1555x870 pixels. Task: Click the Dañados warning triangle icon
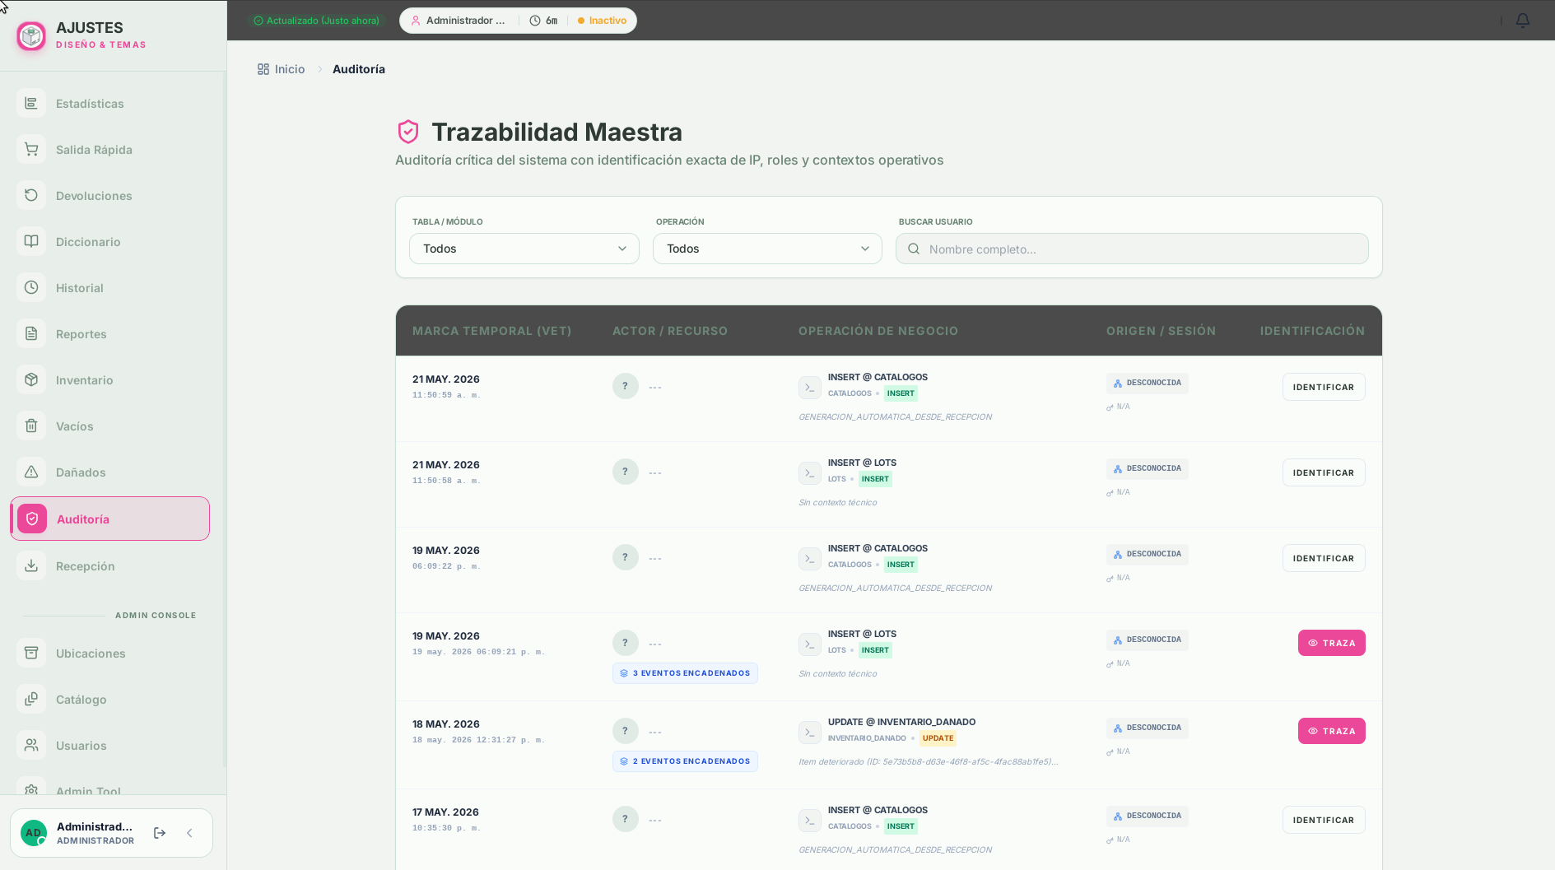tap(31, 472)
